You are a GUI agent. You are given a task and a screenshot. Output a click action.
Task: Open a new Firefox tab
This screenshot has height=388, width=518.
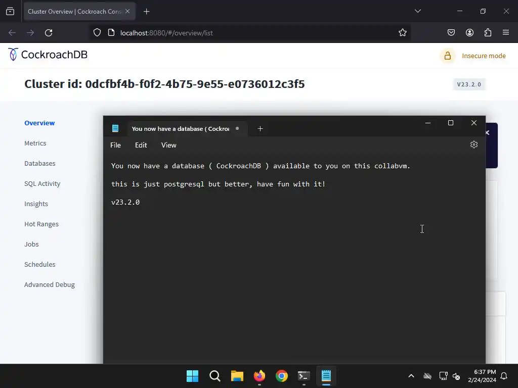click(146, 12)
